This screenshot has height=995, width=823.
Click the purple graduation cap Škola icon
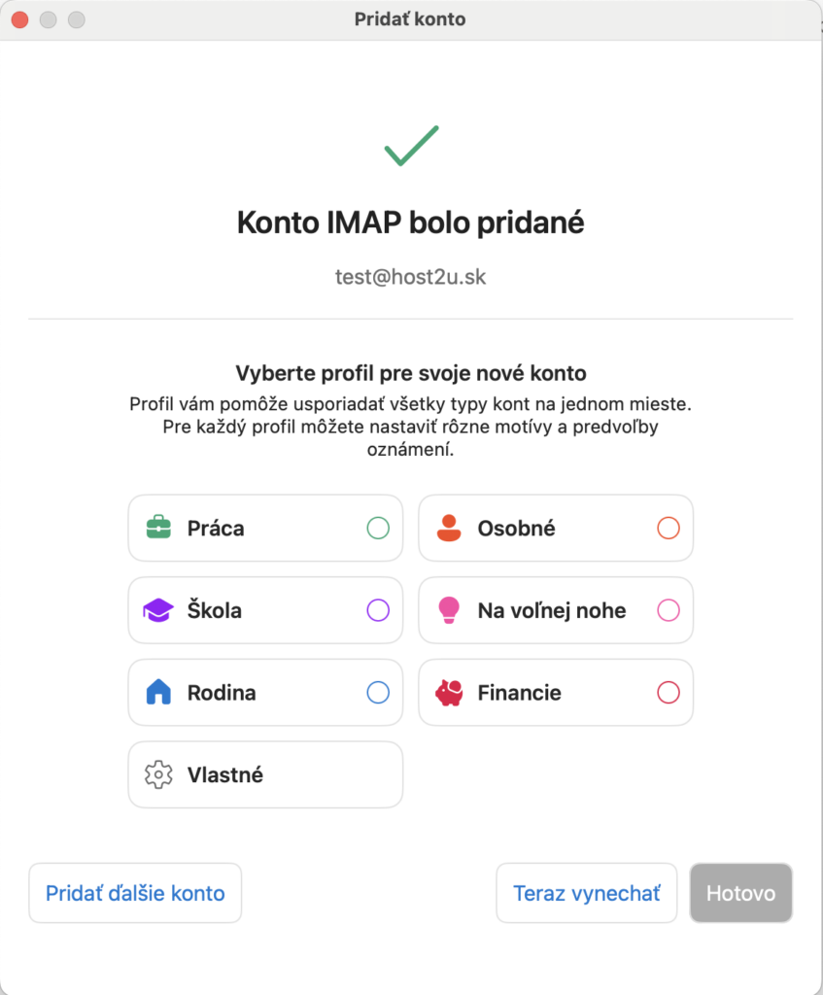click(158, 610)
